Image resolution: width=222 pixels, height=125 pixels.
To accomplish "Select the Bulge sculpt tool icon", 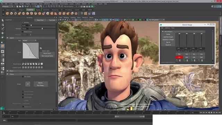I will (x=68, y=14).
